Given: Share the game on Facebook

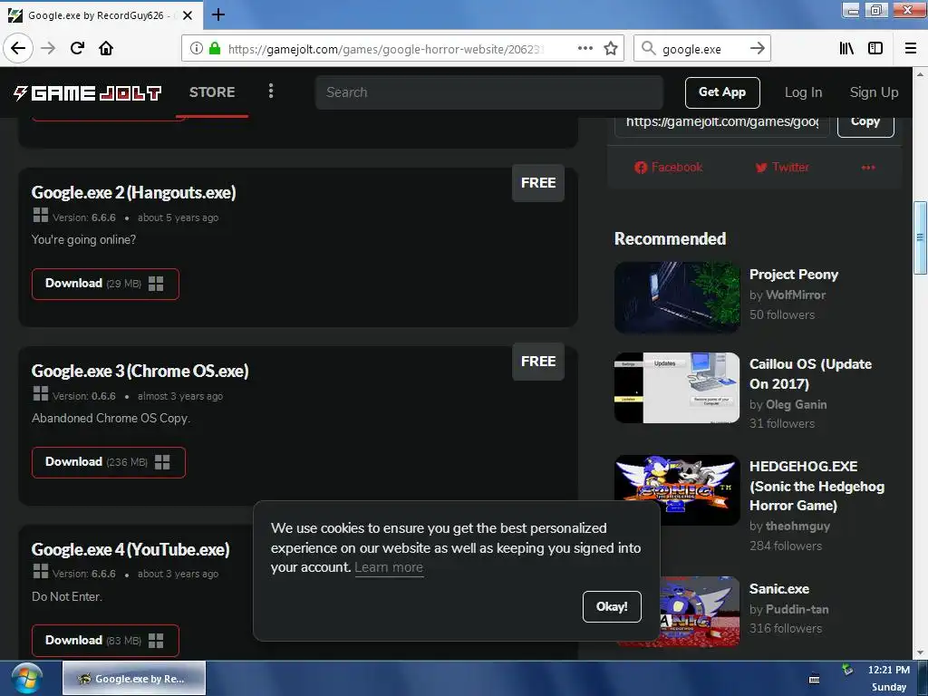Looking at the screenshot, I should click(668, 168).
